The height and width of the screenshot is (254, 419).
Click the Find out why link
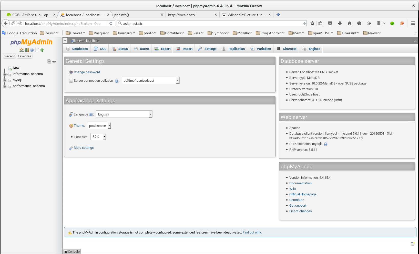coord(251,232)
